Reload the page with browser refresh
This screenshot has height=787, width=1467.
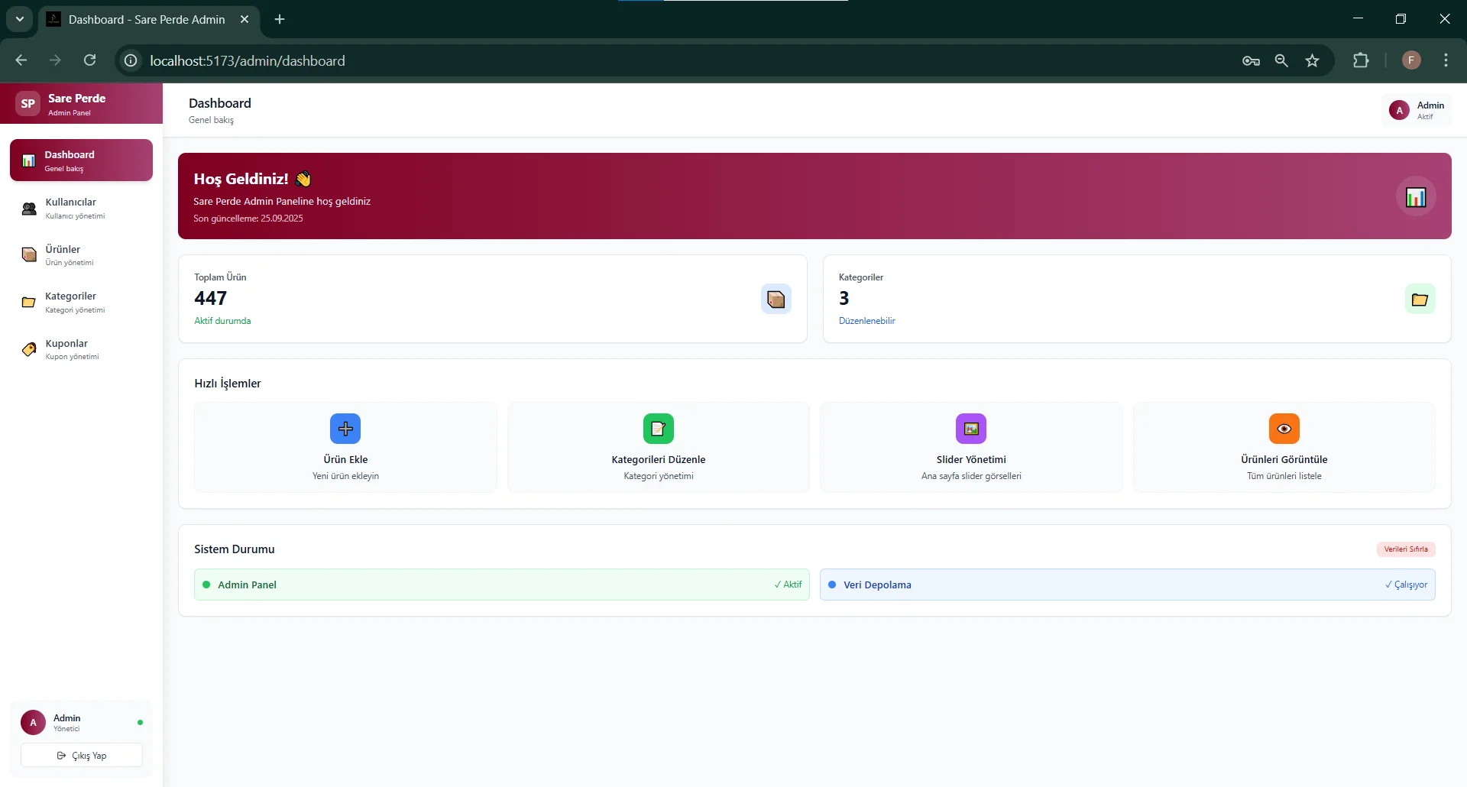pyautogui.click(x=89, y=60)
